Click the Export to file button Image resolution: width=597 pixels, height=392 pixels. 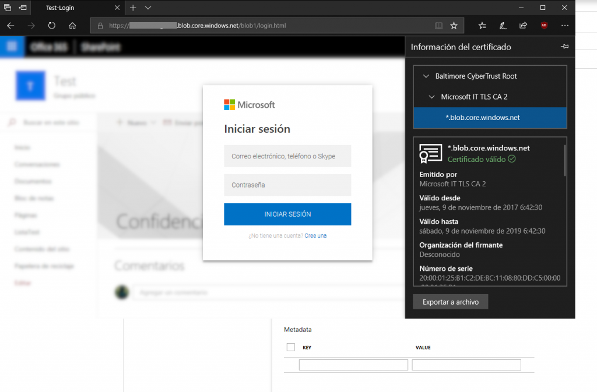(x=451, y=302)
